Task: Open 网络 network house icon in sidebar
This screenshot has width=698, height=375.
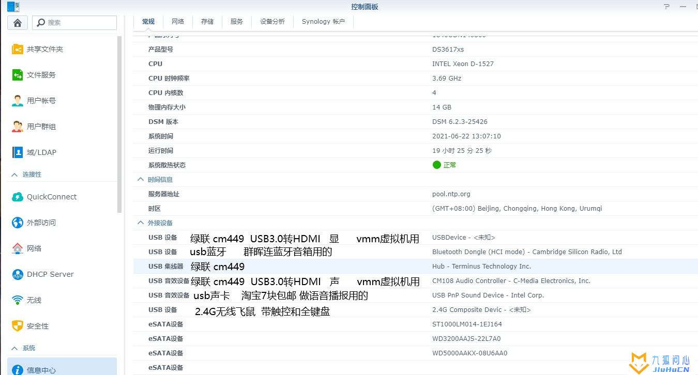Action: tap(18, 248)
